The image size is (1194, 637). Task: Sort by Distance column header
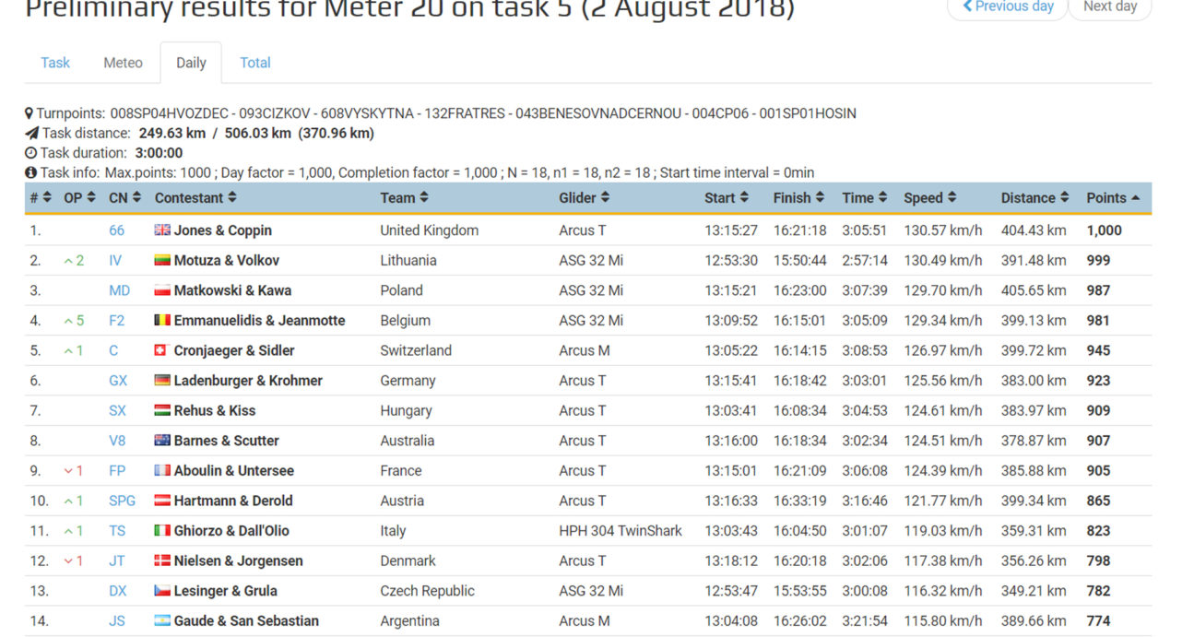click(x=1034, y=198)
